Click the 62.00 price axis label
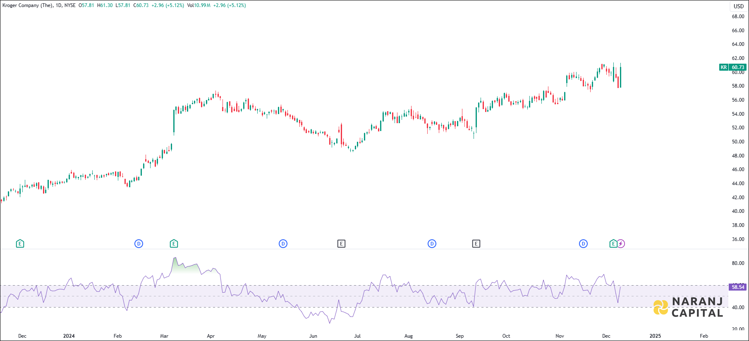 pyautogui.click(x=738, y=58)
